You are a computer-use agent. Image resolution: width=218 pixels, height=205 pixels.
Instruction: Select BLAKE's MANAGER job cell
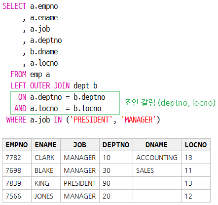(x=80, y=170)
